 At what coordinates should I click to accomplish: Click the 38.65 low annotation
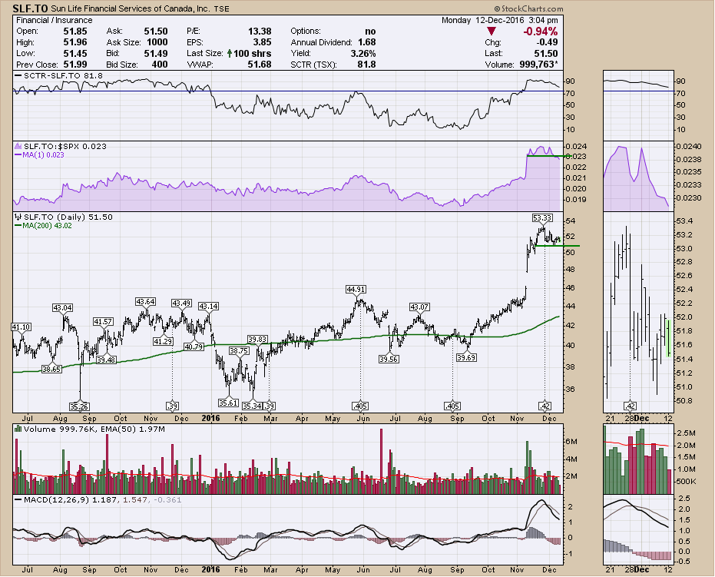click(x=51, y=369)
